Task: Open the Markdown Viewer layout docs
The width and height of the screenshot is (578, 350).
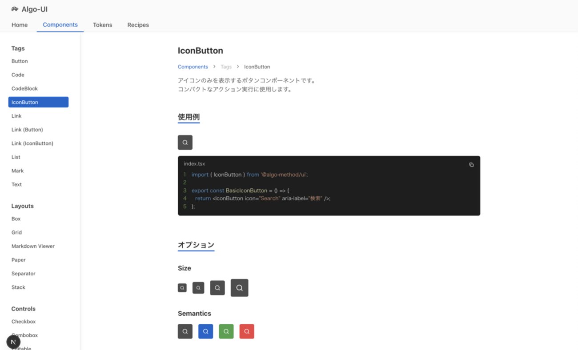Action: coord(33,246)
